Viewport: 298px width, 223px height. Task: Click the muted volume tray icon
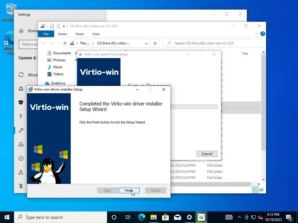pyautogui.click(x=260, y=217)
